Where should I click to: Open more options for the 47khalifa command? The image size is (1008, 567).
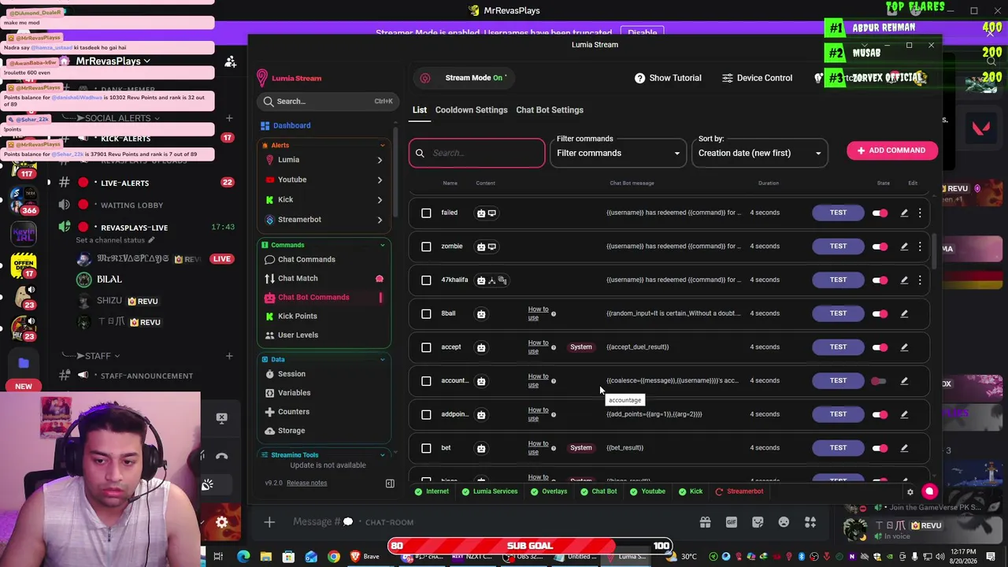coord(920,280)
